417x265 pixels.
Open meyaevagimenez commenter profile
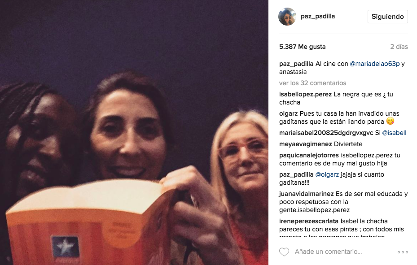305,144
